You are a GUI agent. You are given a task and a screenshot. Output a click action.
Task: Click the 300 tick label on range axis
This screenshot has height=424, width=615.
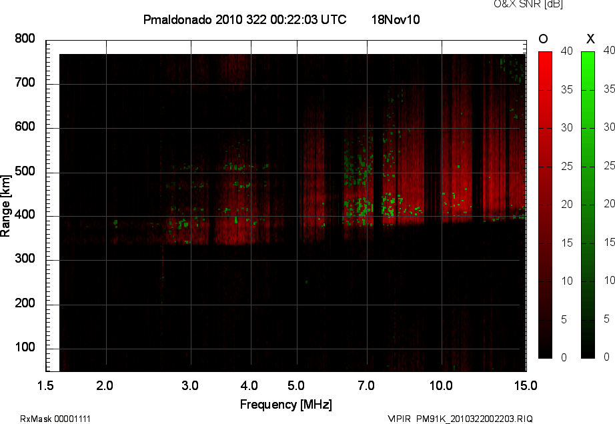(x=25, y=259)
